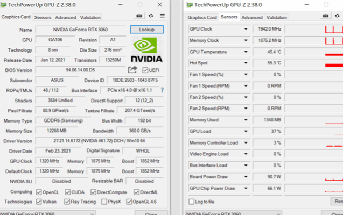Click the camera icon in Sensors window
The width and height of the screenshot is (343, 215).
pyautogui.click(x=325, y=16)
